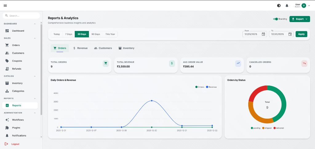Switch to the Revenue tab

[80, 48]
